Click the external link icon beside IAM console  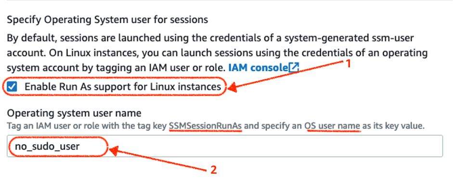pos(294,68)
